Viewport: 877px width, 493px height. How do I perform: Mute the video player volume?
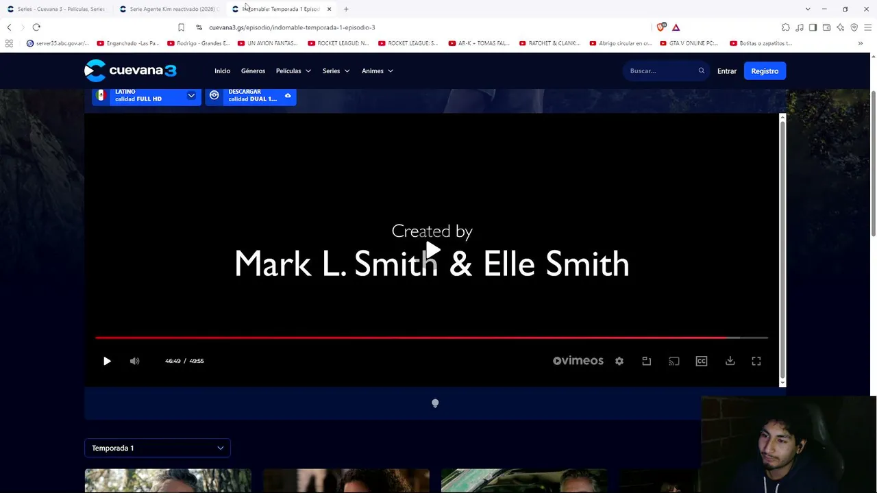coord(134,361)
